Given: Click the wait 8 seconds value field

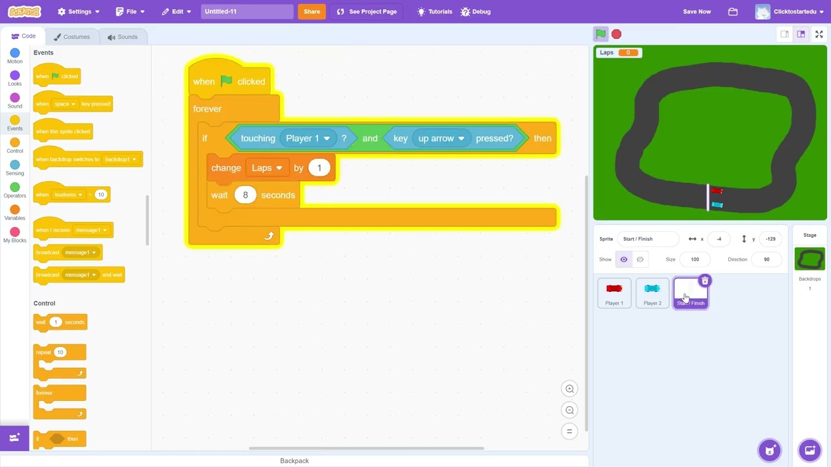Looking at the screenshot, I should (245, 195).
